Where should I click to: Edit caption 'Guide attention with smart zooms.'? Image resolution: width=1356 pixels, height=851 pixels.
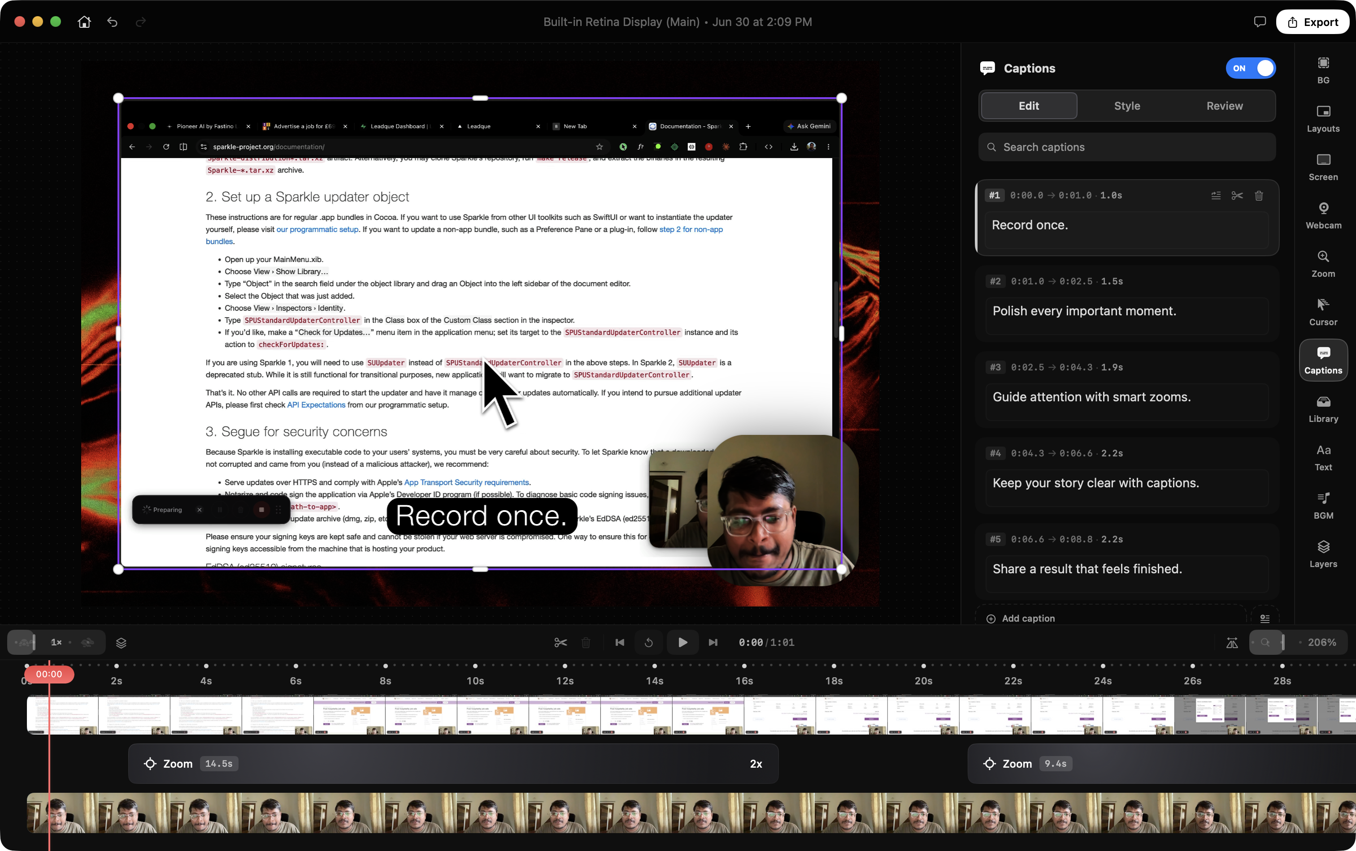[1127, 402]
